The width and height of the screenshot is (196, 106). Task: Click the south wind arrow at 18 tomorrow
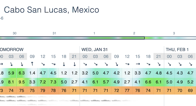tap(64, 64)
